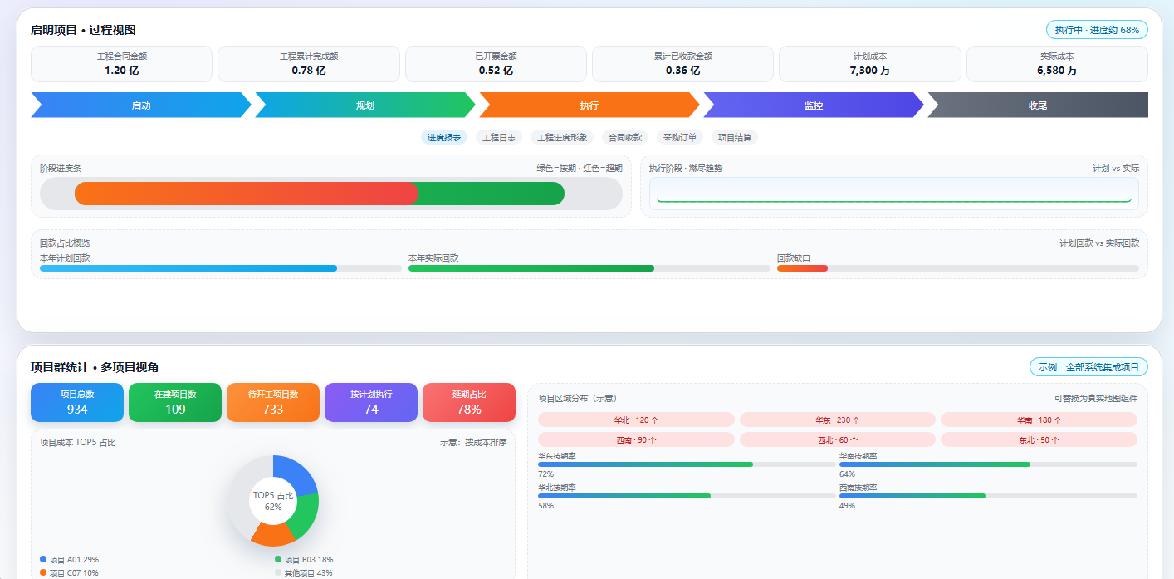Click the TOP5 占比 donut chart center
The height and width of the screenshot is (579, 1174).
coord(273,501)
